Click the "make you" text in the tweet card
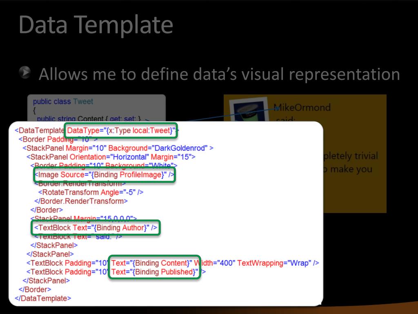418x314 pixels. [x=351, y=169]
